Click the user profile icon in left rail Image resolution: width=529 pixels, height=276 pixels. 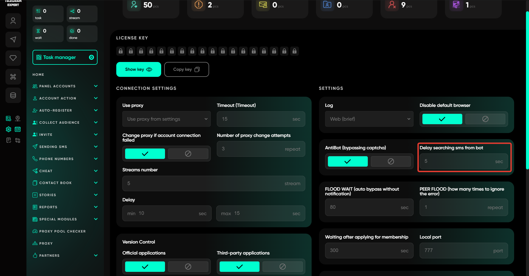pyautogui.click(x=13, y=21)
